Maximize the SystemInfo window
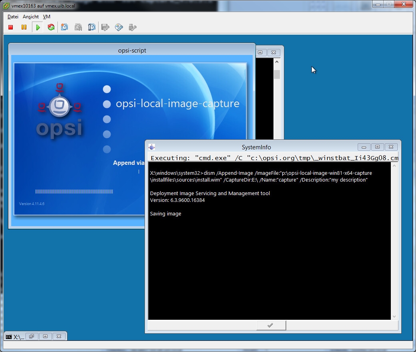 pos(378,147)
